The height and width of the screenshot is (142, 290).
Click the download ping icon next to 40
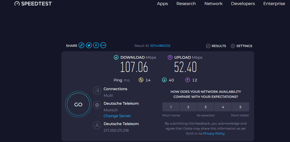coord(164,80)
